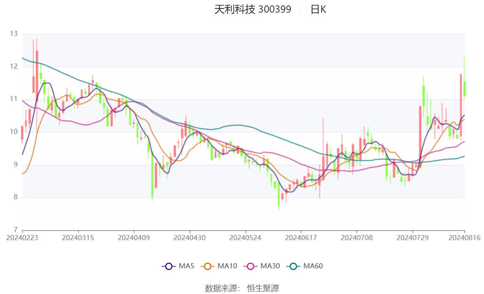Viewport: 484px width, 294px height.
Task: Click the 8 price axis label
Action: [x=16, y=197]
